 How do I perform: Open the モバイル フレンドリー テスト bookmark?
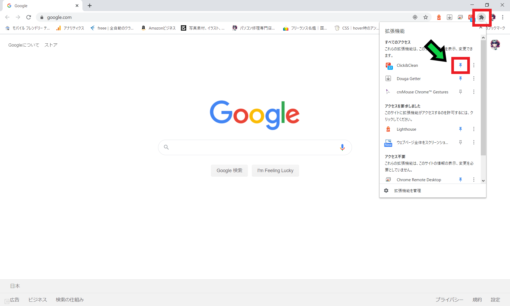[27, 28]
